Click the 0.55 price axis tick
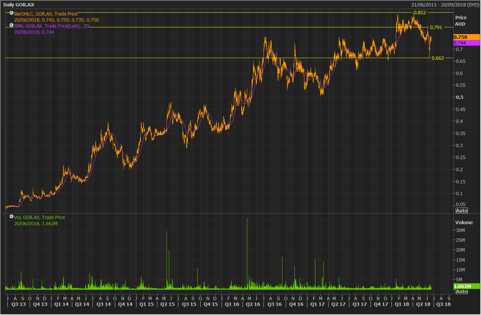The width and height of the screenshot is (481, 315). (461, 85)
